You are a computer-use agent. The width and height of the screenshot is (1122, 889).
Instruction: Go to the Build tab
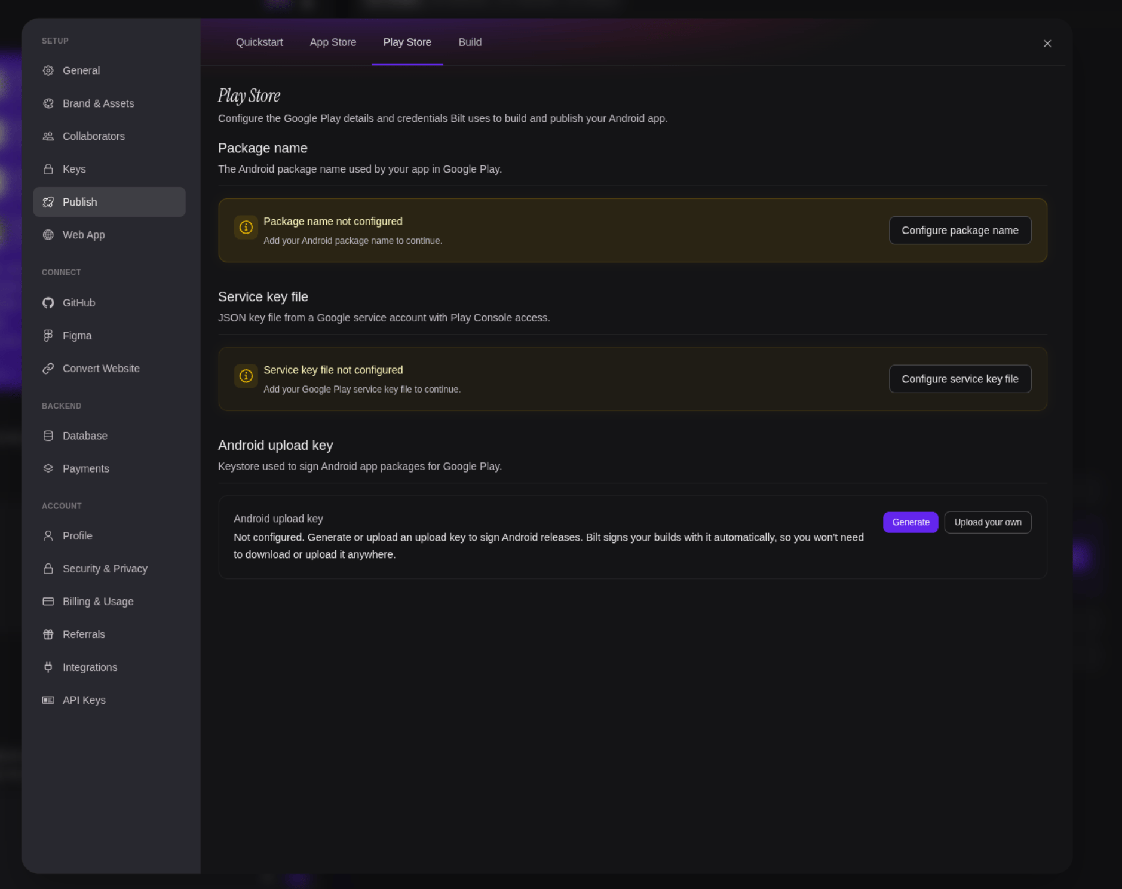tap(470, 42)
